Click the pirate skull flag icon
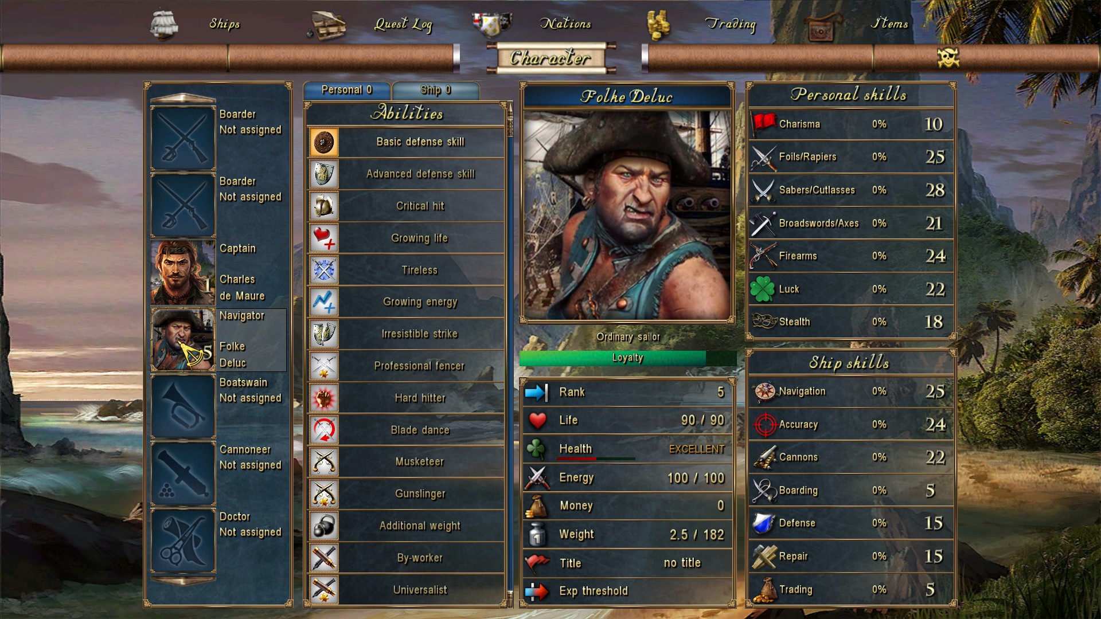 948,57
